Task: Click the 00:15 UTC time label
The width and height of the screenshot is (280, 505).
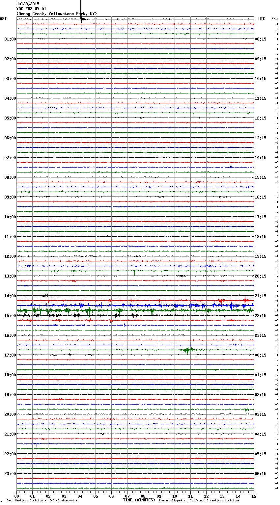Action: coord(261,355)
